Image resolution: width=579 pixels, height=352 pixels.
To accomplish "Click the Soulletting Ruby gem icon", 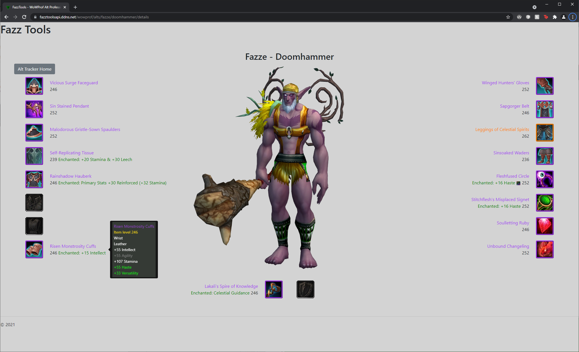I will click(545, 226).
